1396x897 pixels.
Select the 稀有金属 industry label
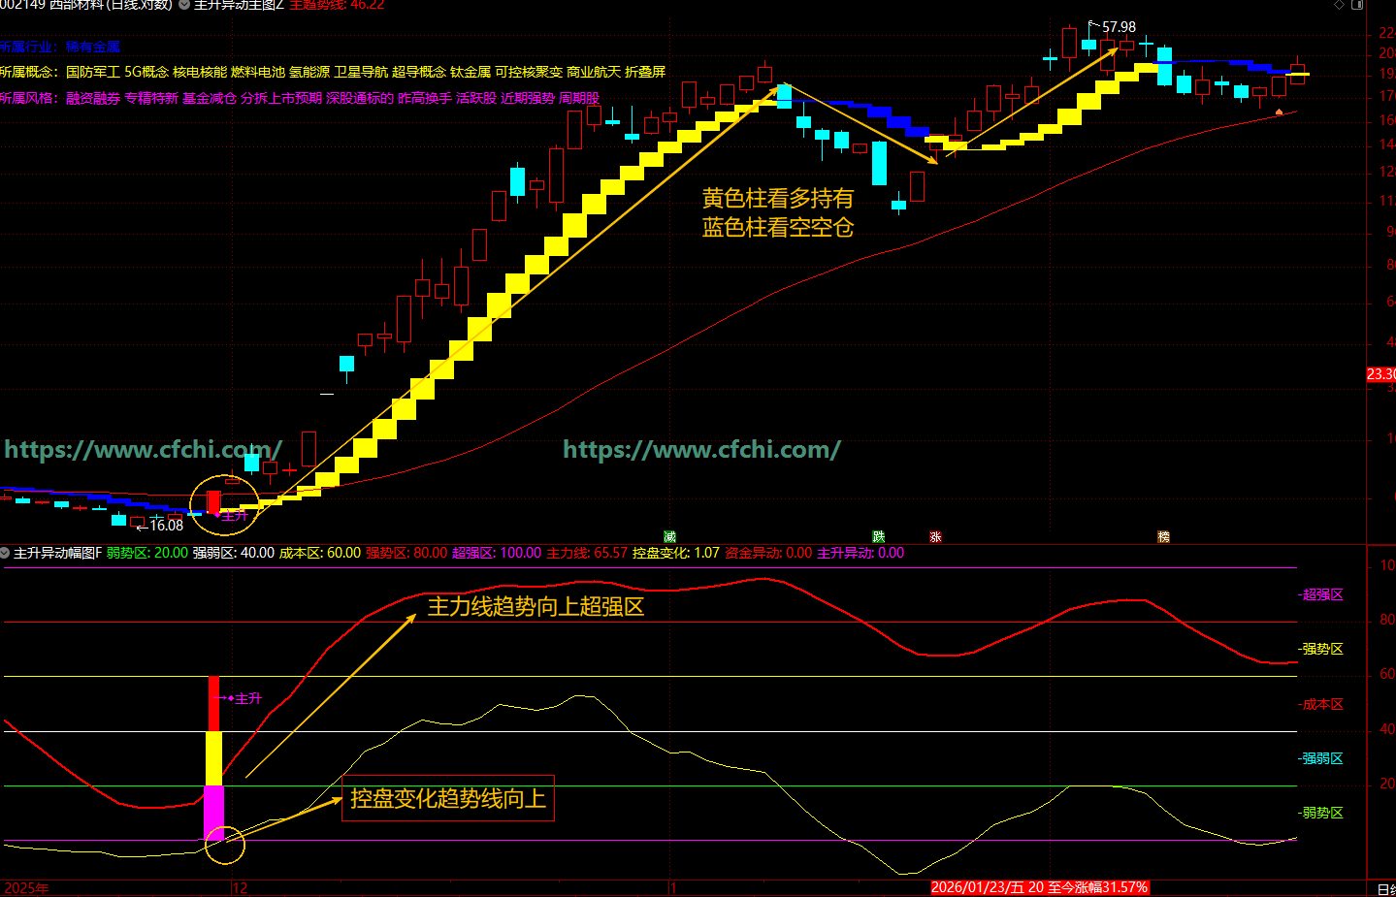[x=93, y=47]
